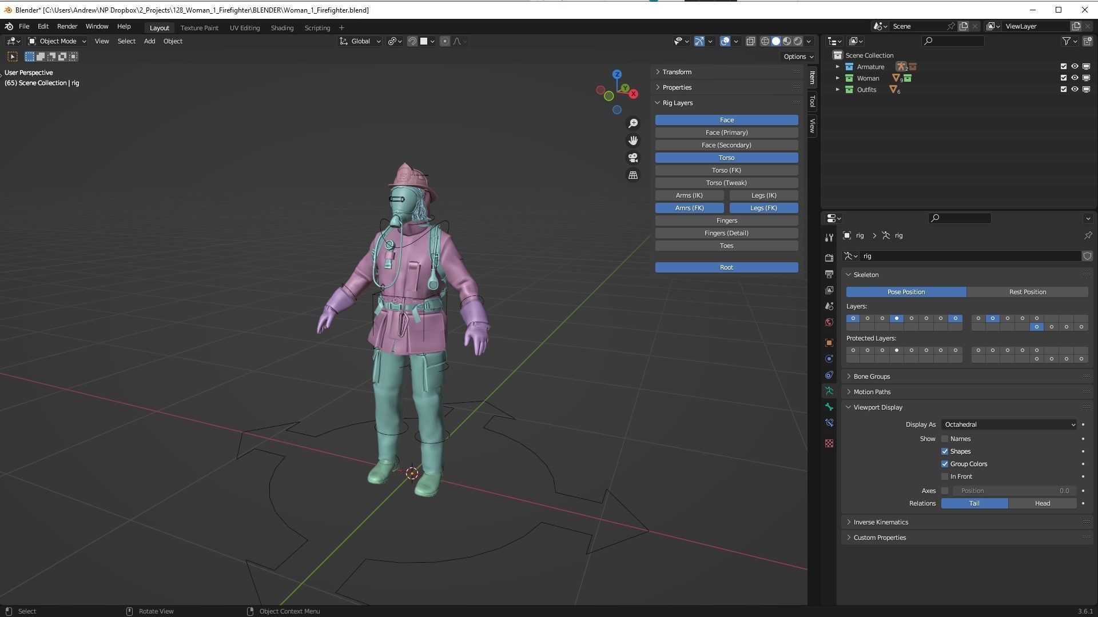Expand the Armature collection in Outliner
Viewport: 1098px width, 617px height.
click(x=838, y=67)
